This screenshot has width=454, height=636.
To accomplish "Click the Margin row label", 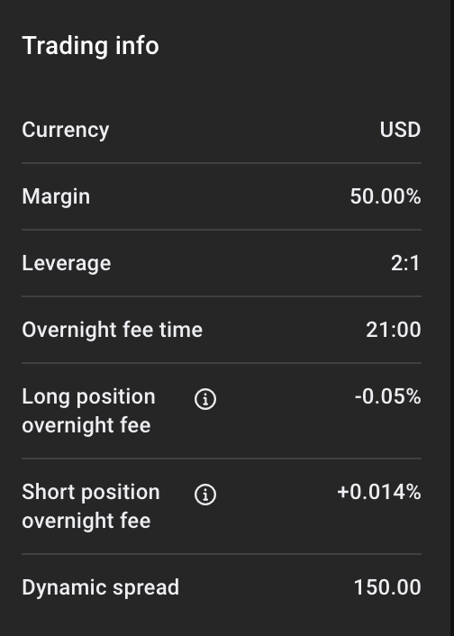I will [56, 197].
